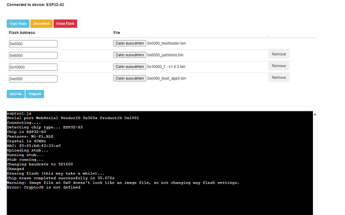Screen dimensions: 345x215
Task: Choose file for the bootloader.bin row
Action: point(130,43)
